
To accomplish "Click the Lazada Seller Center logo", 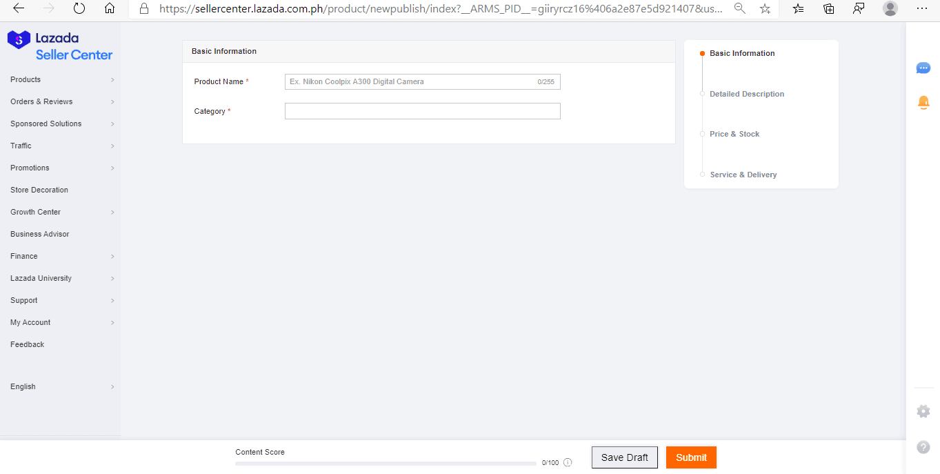I will (x=60, y=46).
